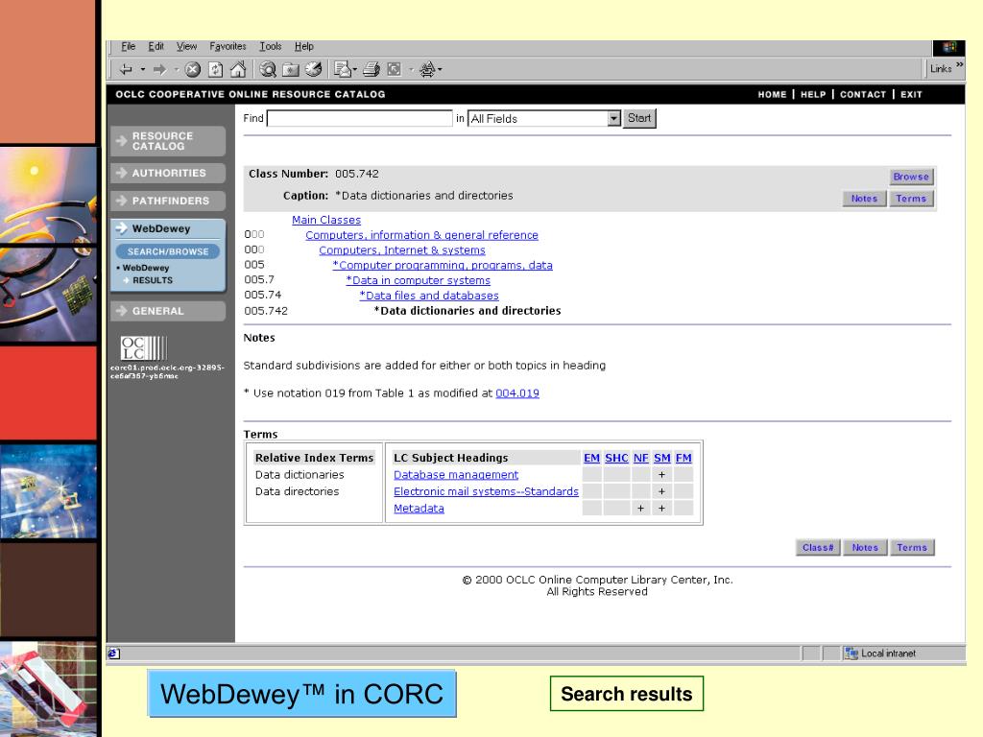Open the Favorites menu
Image resolution: width=983 pixels, height=737 pixels.
click(228, 46)
